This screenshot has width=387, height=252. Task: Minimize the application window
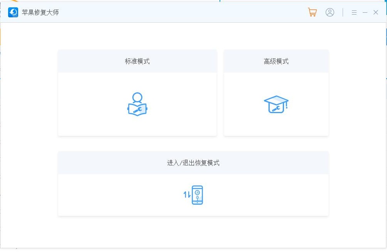(x=364, y=12)
